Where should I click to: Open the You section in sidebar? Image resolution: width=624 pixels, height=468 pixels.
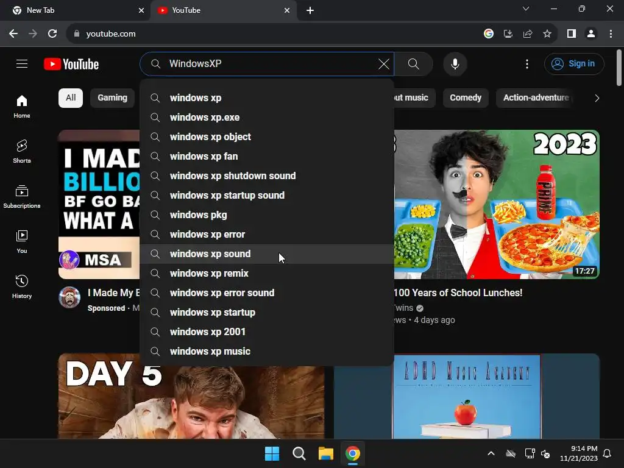pyautogui.click(x=22, y=241)
